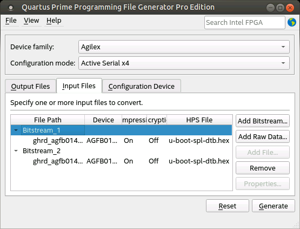The height and width of the screenshot is (229, 300).
Task: Open the File menu
Action: pos(11,21)
